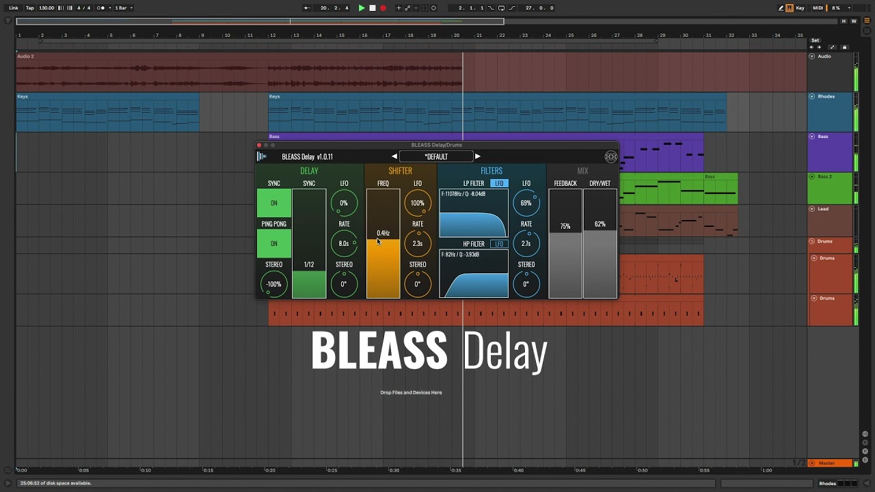The width and height of the screenshot is (875, 492).
Task: Click the DRY/WET 62% slider
Action: point(600,243)
